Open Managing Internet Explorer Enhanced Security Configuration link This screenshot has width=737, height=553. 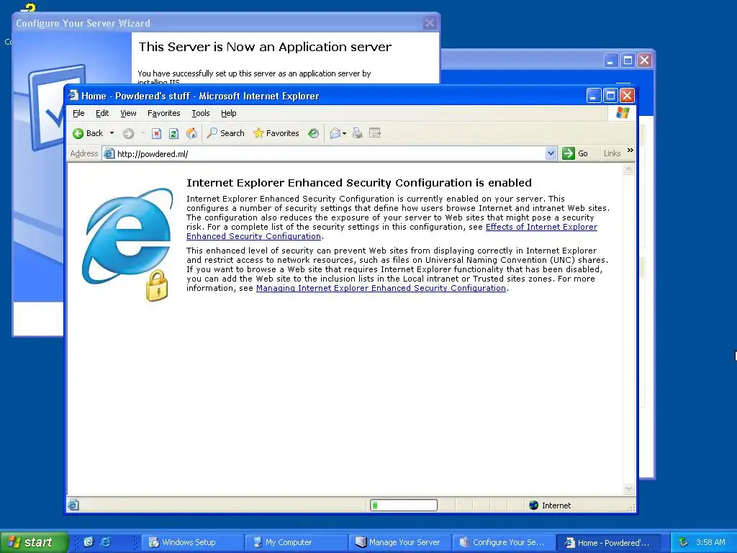[381, 288]
